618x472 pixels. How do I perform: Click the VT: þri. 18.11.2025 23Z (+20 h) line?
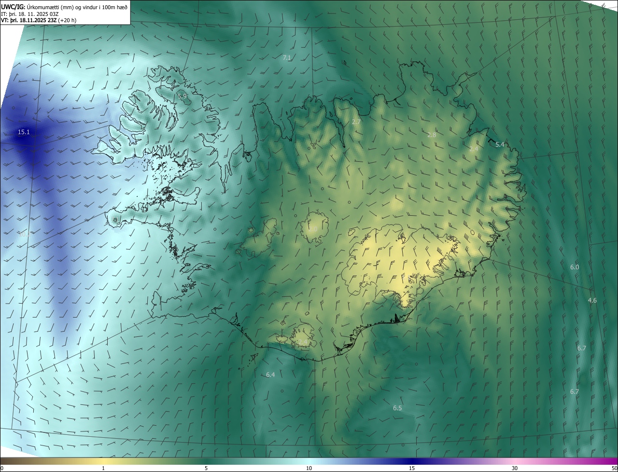(x=39, y=20)
